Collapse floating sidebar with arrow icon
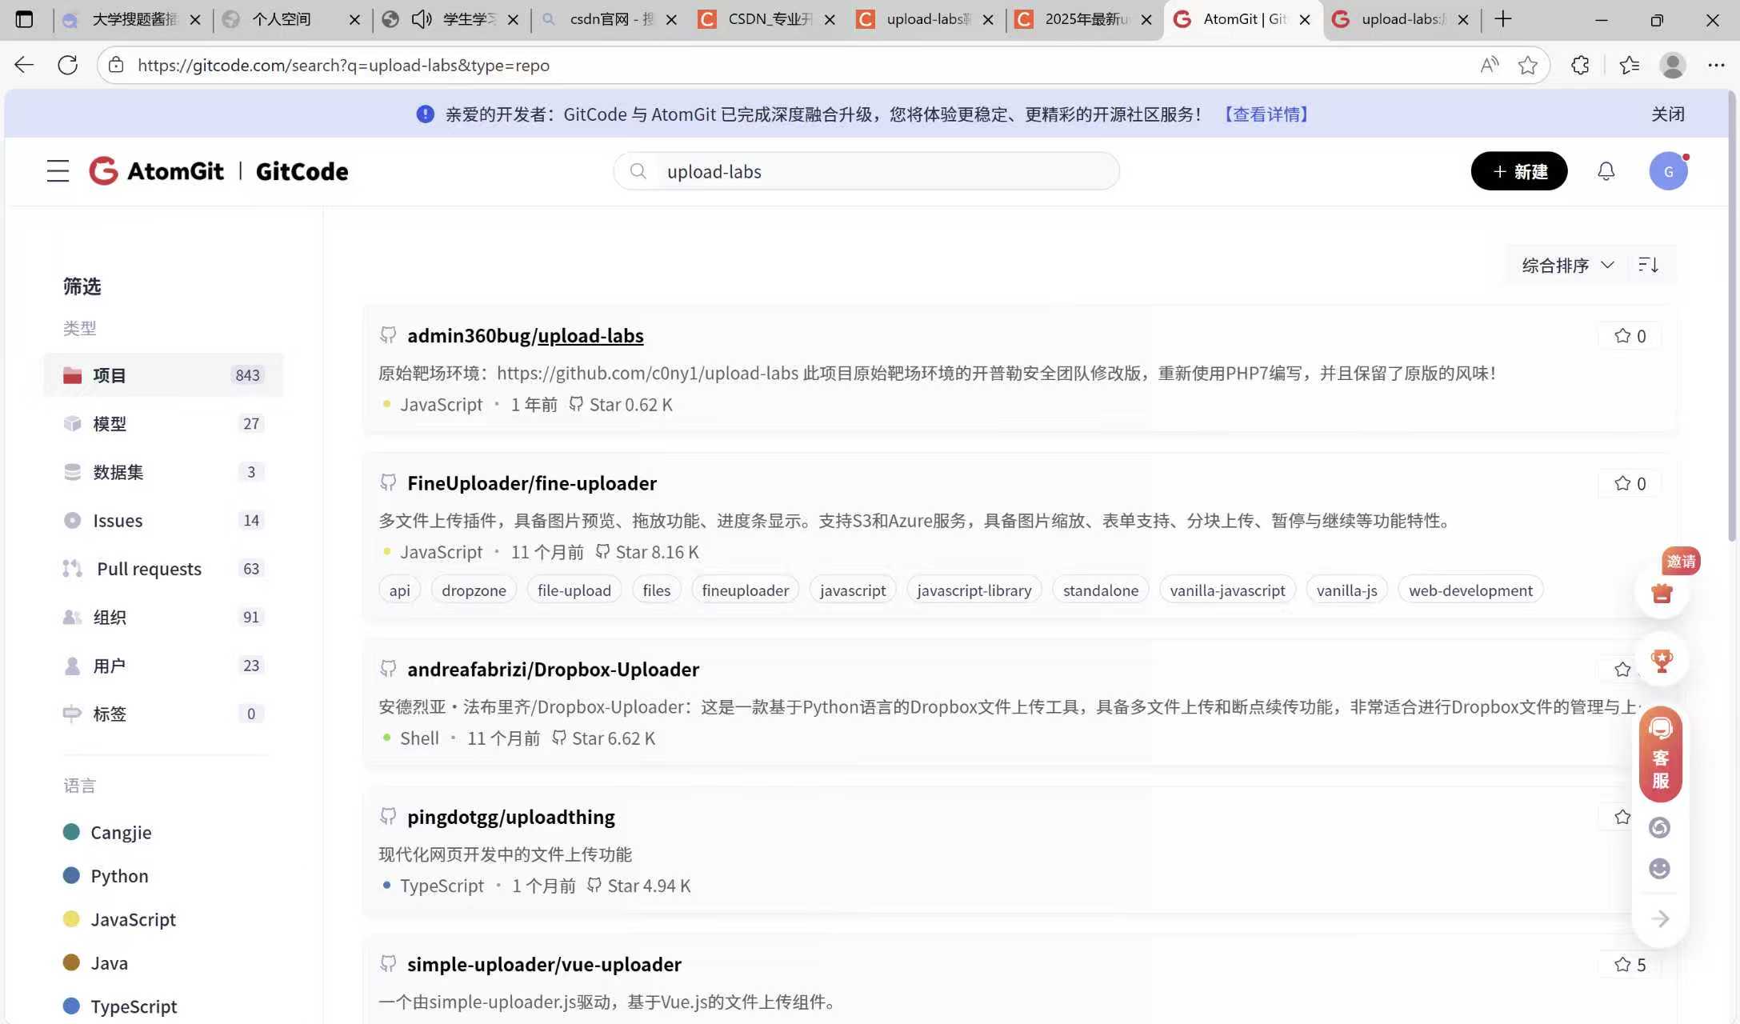 (x=1660, y=918)
